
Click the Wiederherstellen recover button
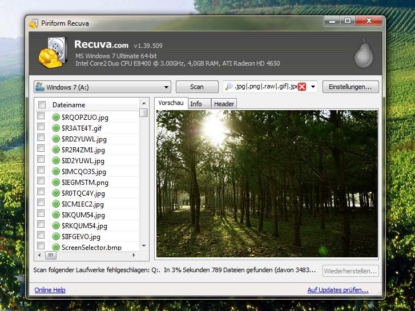point(350,271)
